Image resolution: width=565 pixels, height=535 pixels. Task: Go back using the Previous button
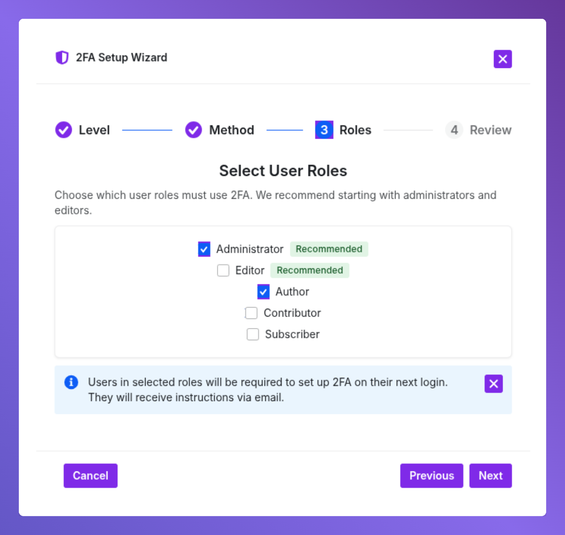coord(432,476)
